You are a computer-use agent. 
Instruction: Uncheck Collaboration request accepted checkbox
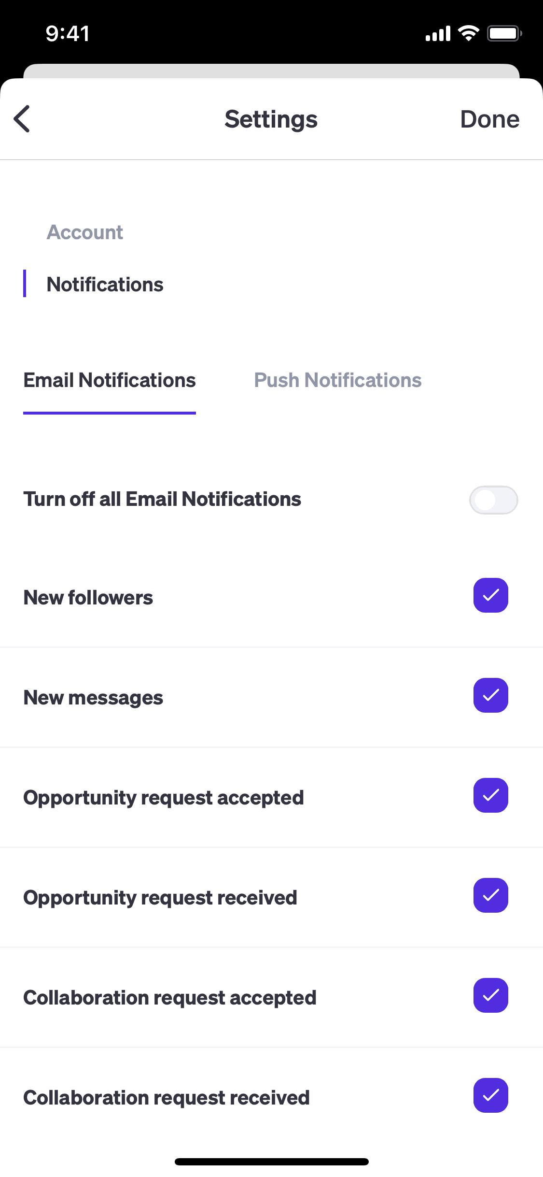coord(491,995)
